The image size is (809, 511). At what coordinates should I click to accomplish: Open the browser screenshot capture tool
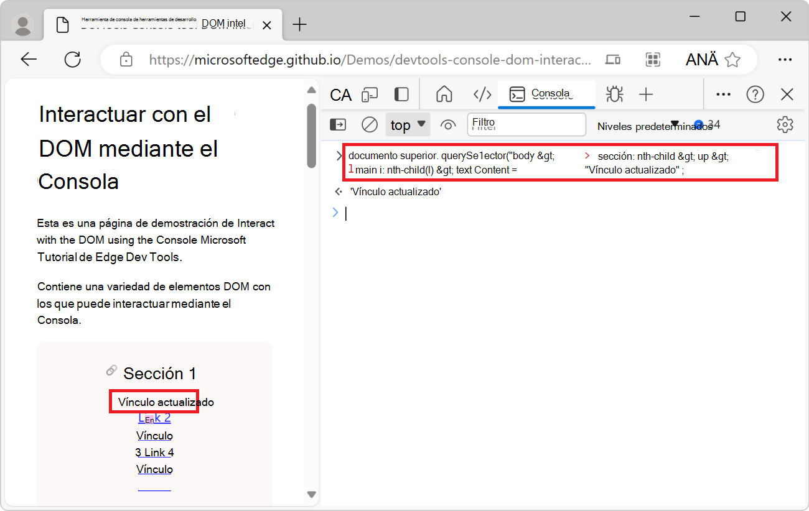(653, 59)
